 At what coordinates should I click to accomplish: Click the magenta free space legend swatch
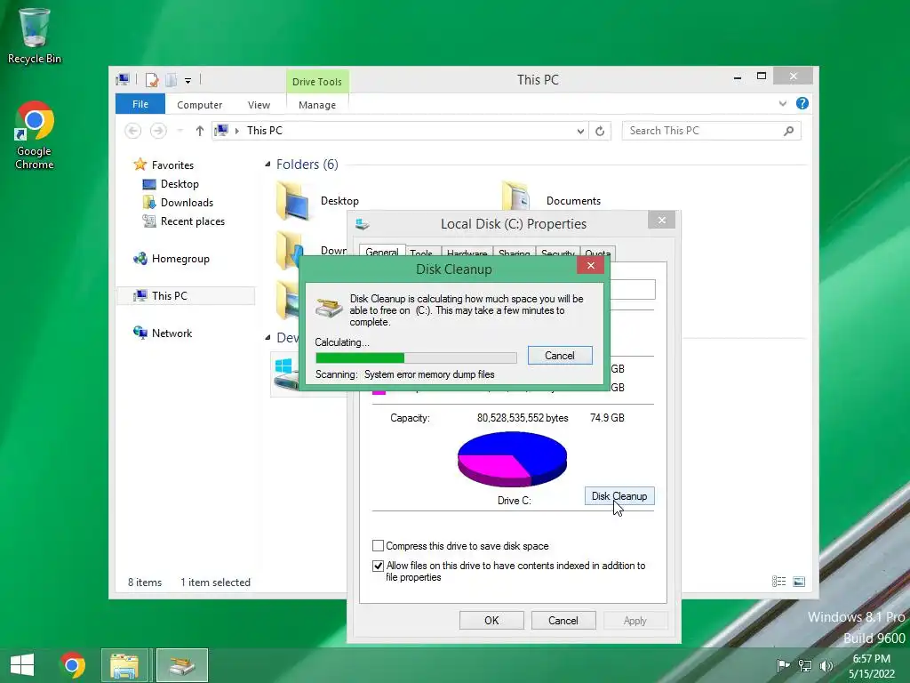point(379,391)
